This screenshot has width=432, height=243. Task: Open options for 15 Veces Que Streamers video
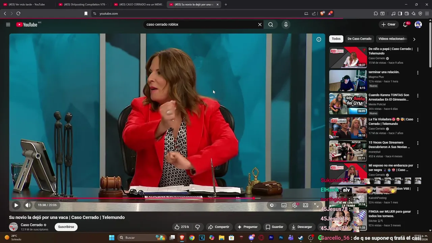(x=418, y=143)
